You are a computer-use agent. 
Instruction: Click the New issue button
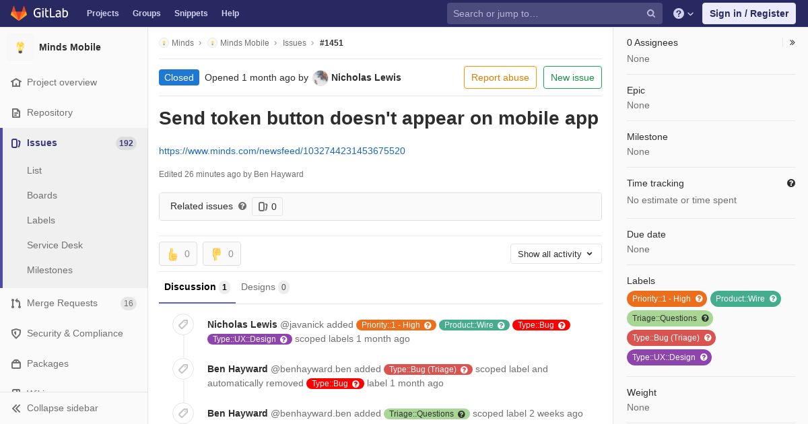572,77
